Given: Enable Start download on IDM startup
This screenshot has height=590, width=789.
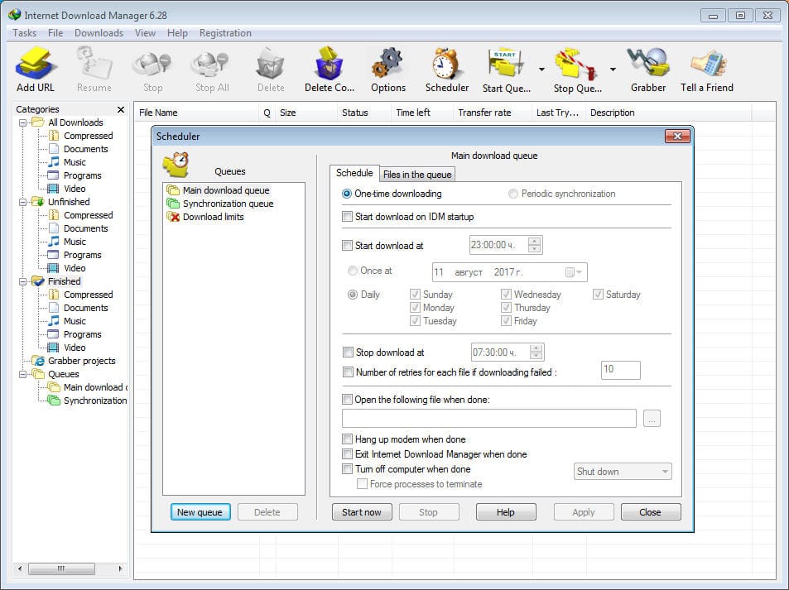Looking at the screenshot, I should tap(349, 217).
